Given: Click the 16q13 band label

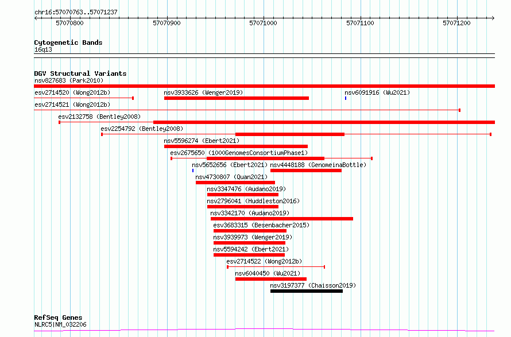Looking at the screenshot, I should [43, 49].
